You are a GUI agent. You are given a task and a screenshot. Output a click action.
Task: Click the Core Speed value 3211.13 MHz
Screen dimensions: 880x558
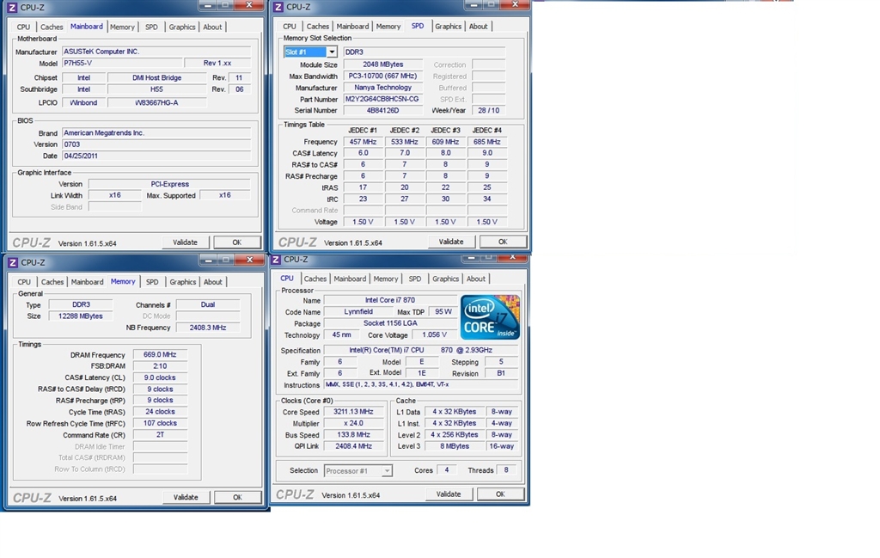click(x=353, y=412)
